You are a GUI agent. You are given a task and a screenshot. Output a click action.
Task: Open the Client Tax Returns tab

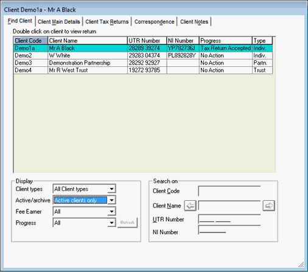[107, 22]
